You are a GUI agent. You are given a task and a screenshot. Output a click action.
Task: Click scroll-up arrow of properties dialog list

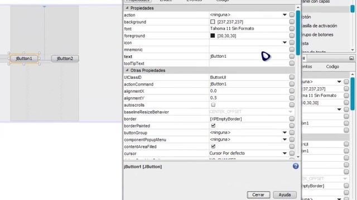(x=298, y=7)
